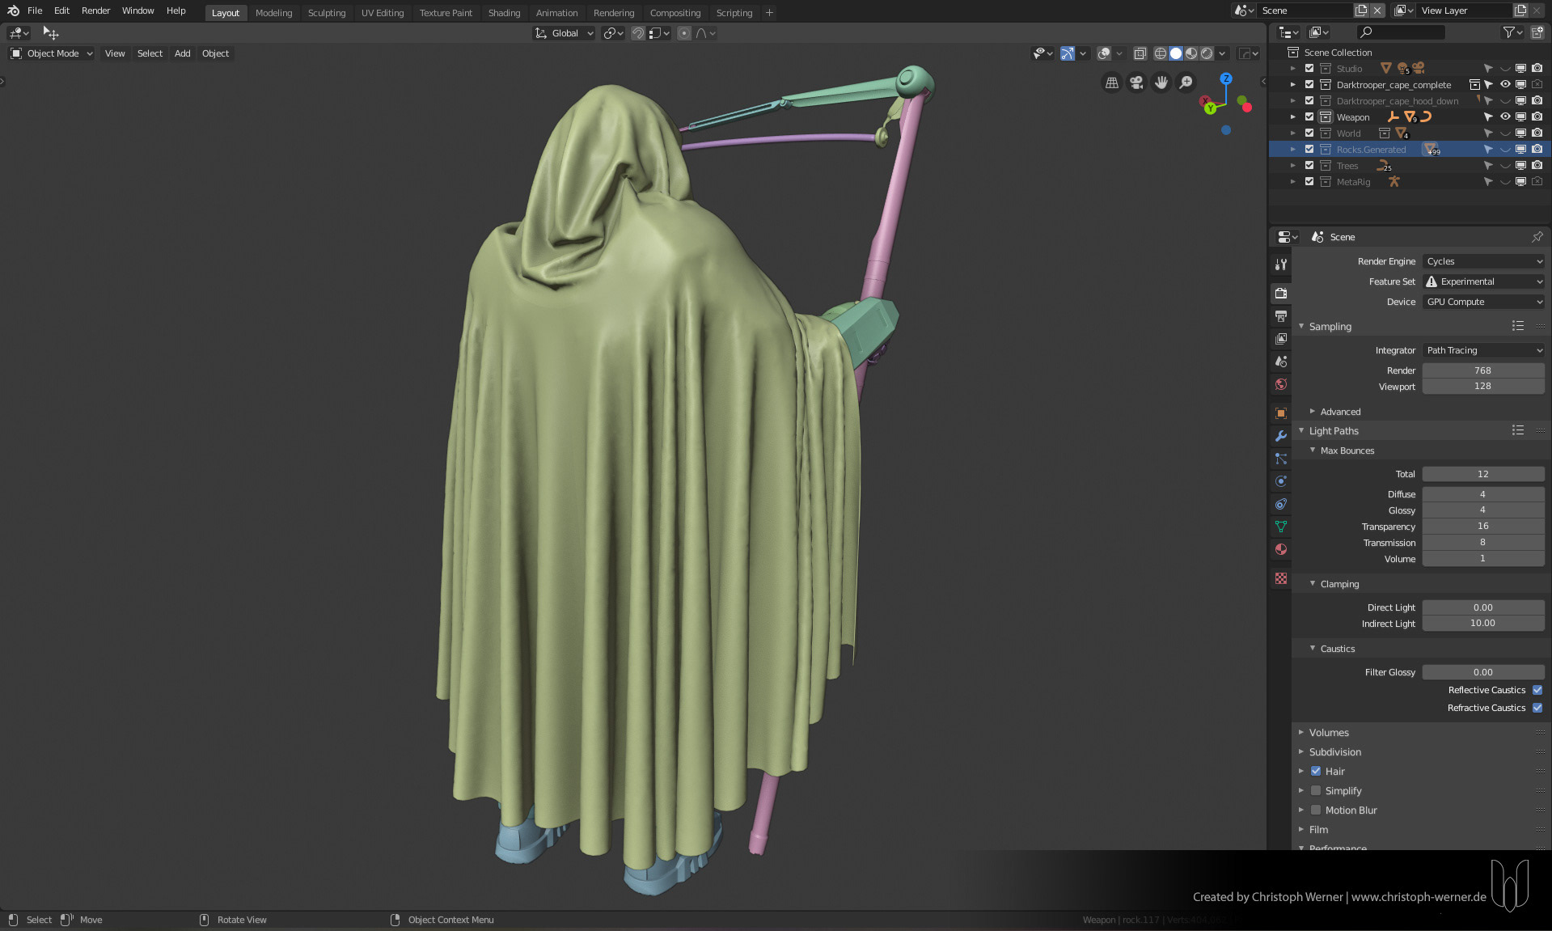The height and width of the screenshot is (931, 1552).
Task: Open the Object Constraints properties tab
Action: 1281,503
